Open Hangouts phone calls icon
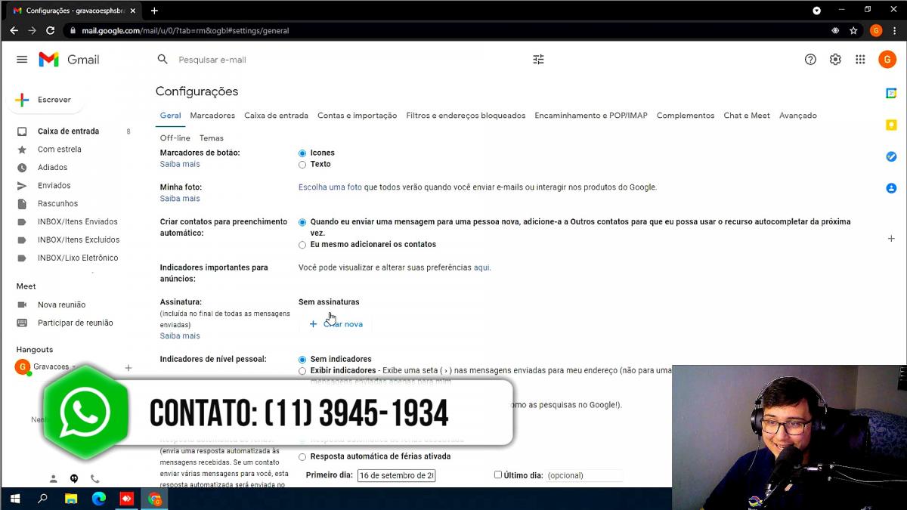 point(94,478)
